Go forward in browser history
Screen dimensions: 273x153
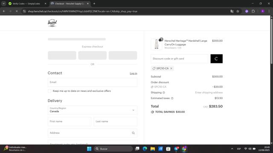point(10,11)
